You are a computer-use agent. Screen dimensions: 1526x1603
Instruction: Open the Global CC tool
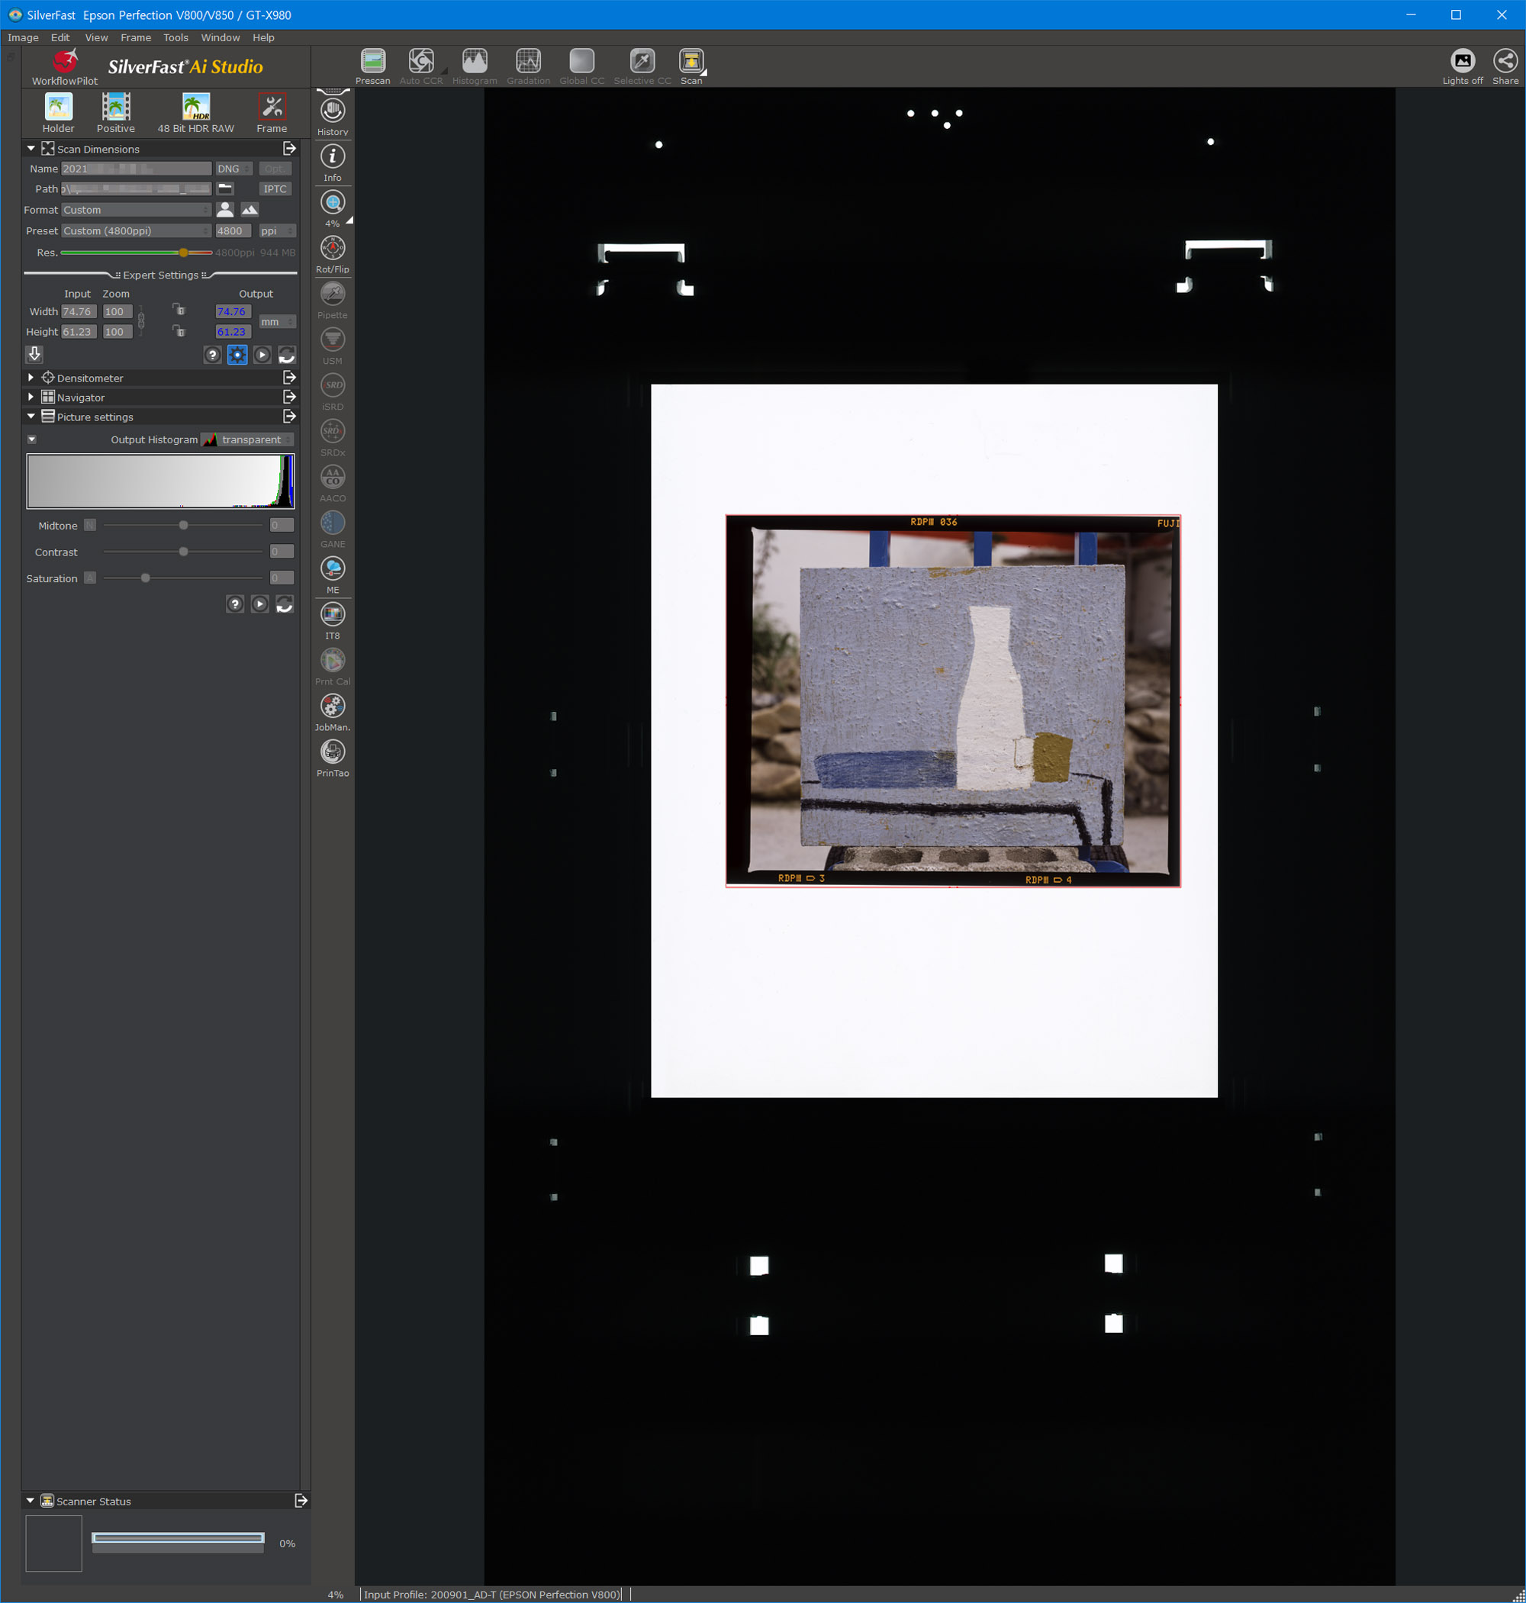pos(581,66)
